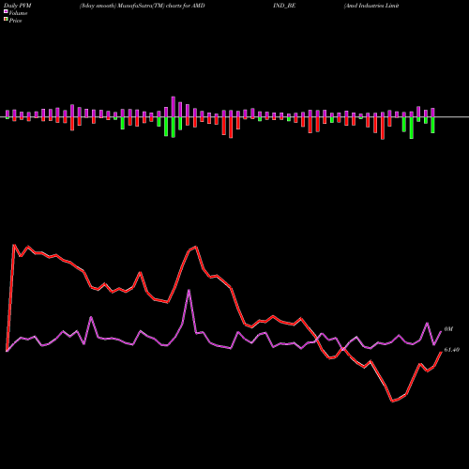Click the '(3day smooth)' subtitle text

tap(98, 6)
